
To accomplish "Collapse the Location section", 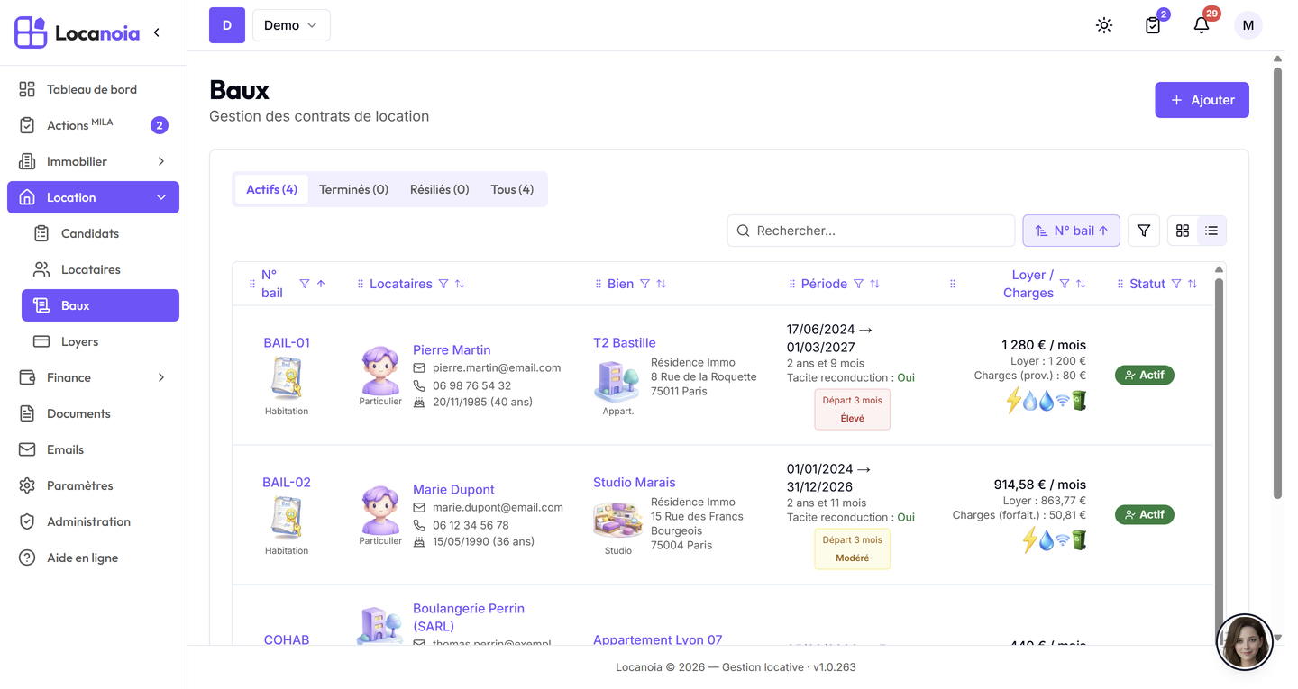I will point(93,197).
